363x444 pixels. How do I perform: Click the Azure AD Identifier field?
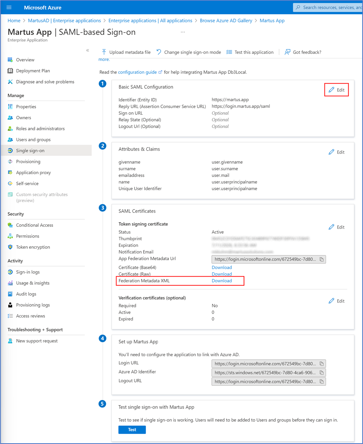268,373
